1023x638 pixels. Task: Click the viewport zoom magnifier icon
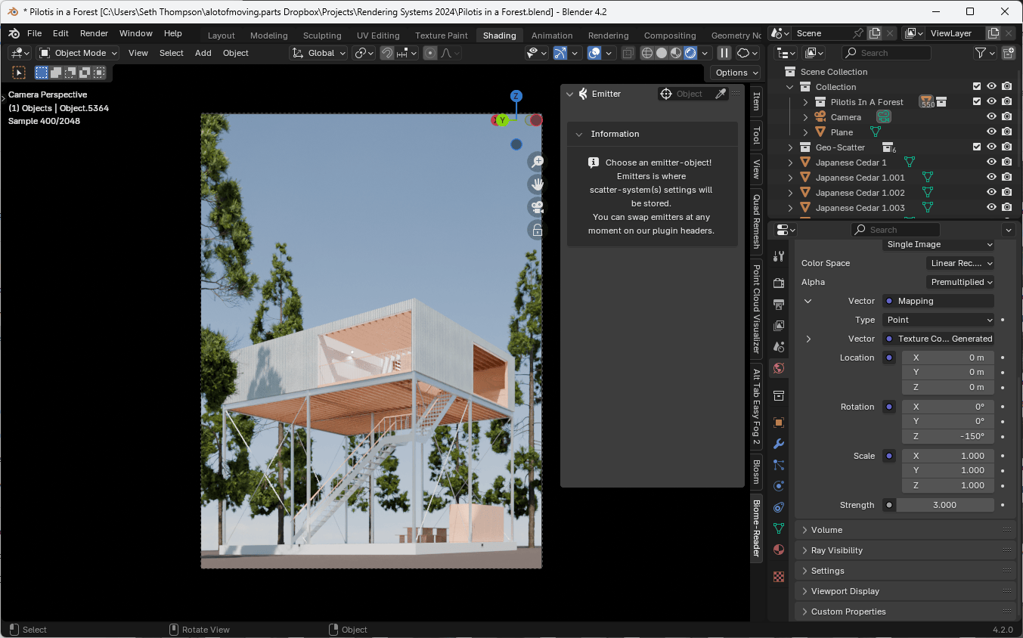pos(537,162)
